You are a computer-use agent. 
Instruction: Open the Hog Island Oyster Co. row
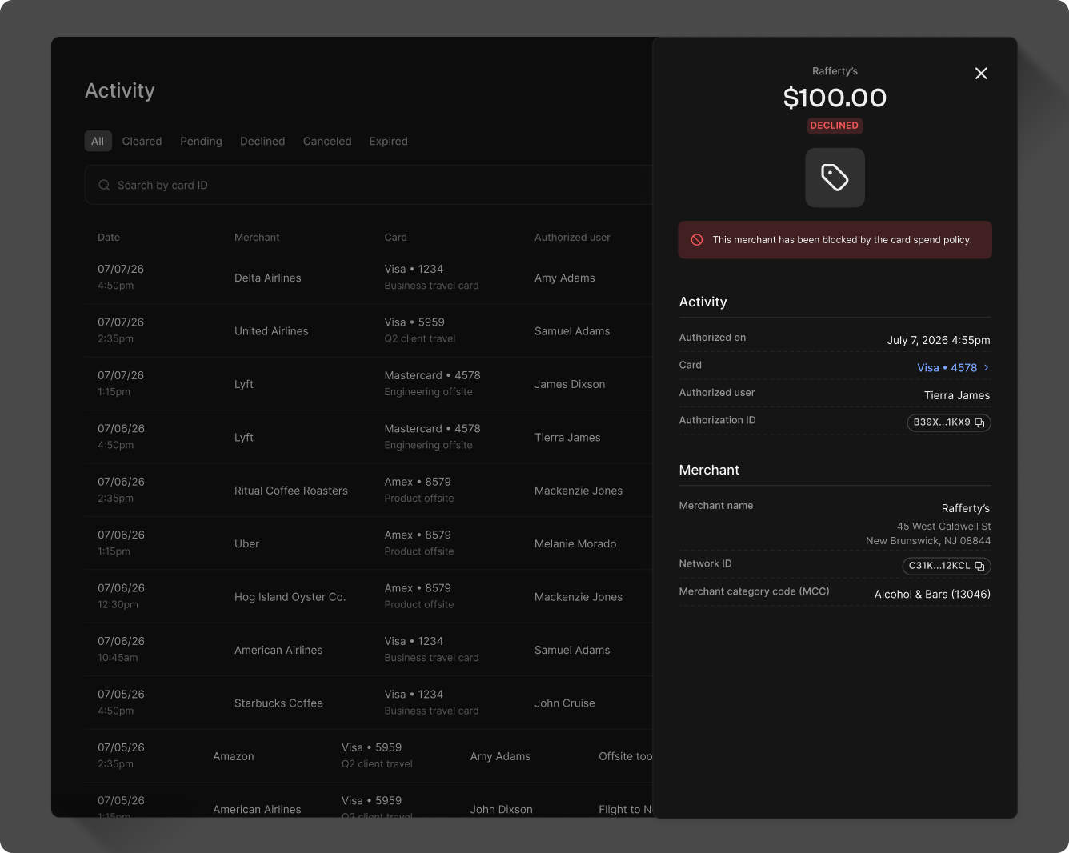coord(369,597)
